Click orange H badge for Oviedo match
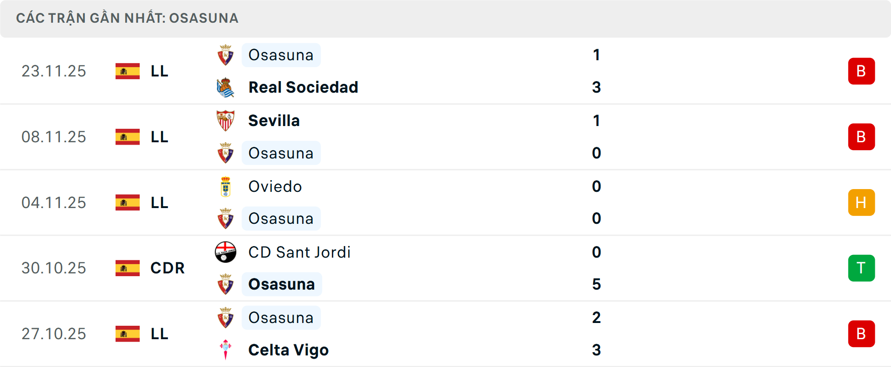The height and width of the screenshot is (367, 891). coord(861,202)
